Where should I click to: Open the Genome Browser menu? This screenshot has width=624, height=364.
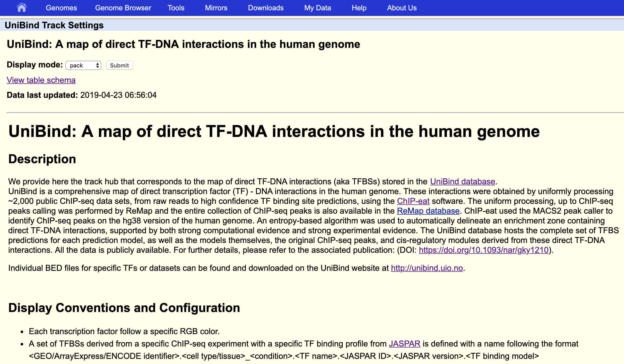tap(123, 8)
